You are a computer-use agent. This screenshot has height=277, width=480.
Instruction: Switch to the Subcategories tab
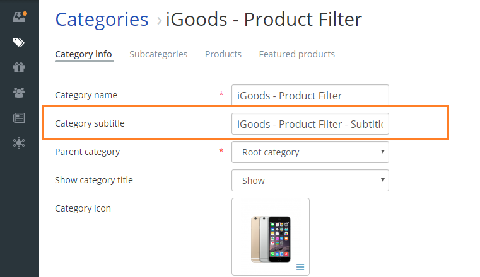(x=158, y=54)
